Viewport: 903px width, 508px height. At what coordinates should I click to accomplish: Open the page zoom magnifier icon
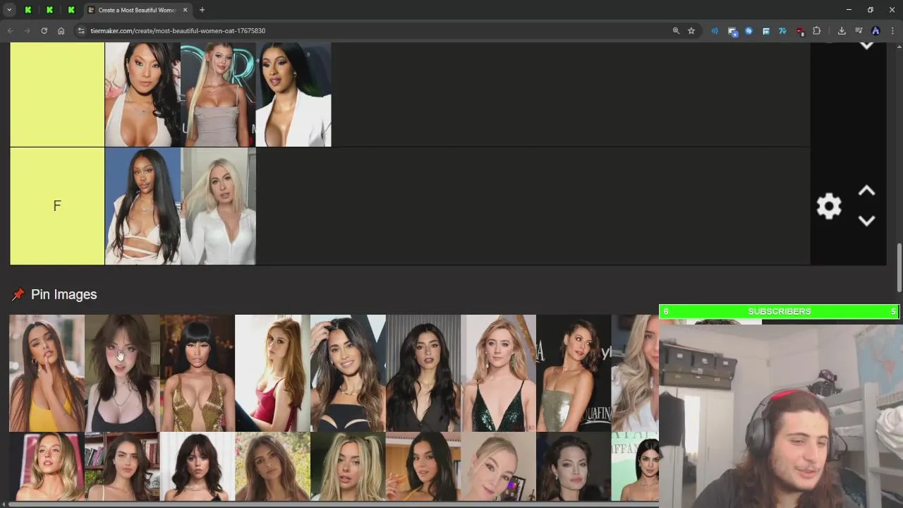(x=676, y=31)
